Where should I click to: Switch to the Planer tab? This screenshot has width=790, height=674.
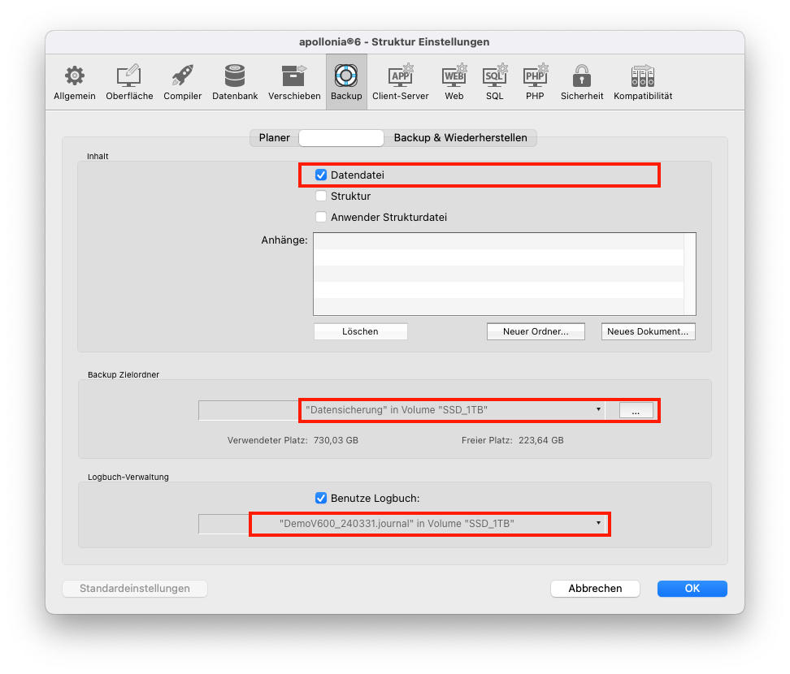pyautogui.click(x=274, y=138)
